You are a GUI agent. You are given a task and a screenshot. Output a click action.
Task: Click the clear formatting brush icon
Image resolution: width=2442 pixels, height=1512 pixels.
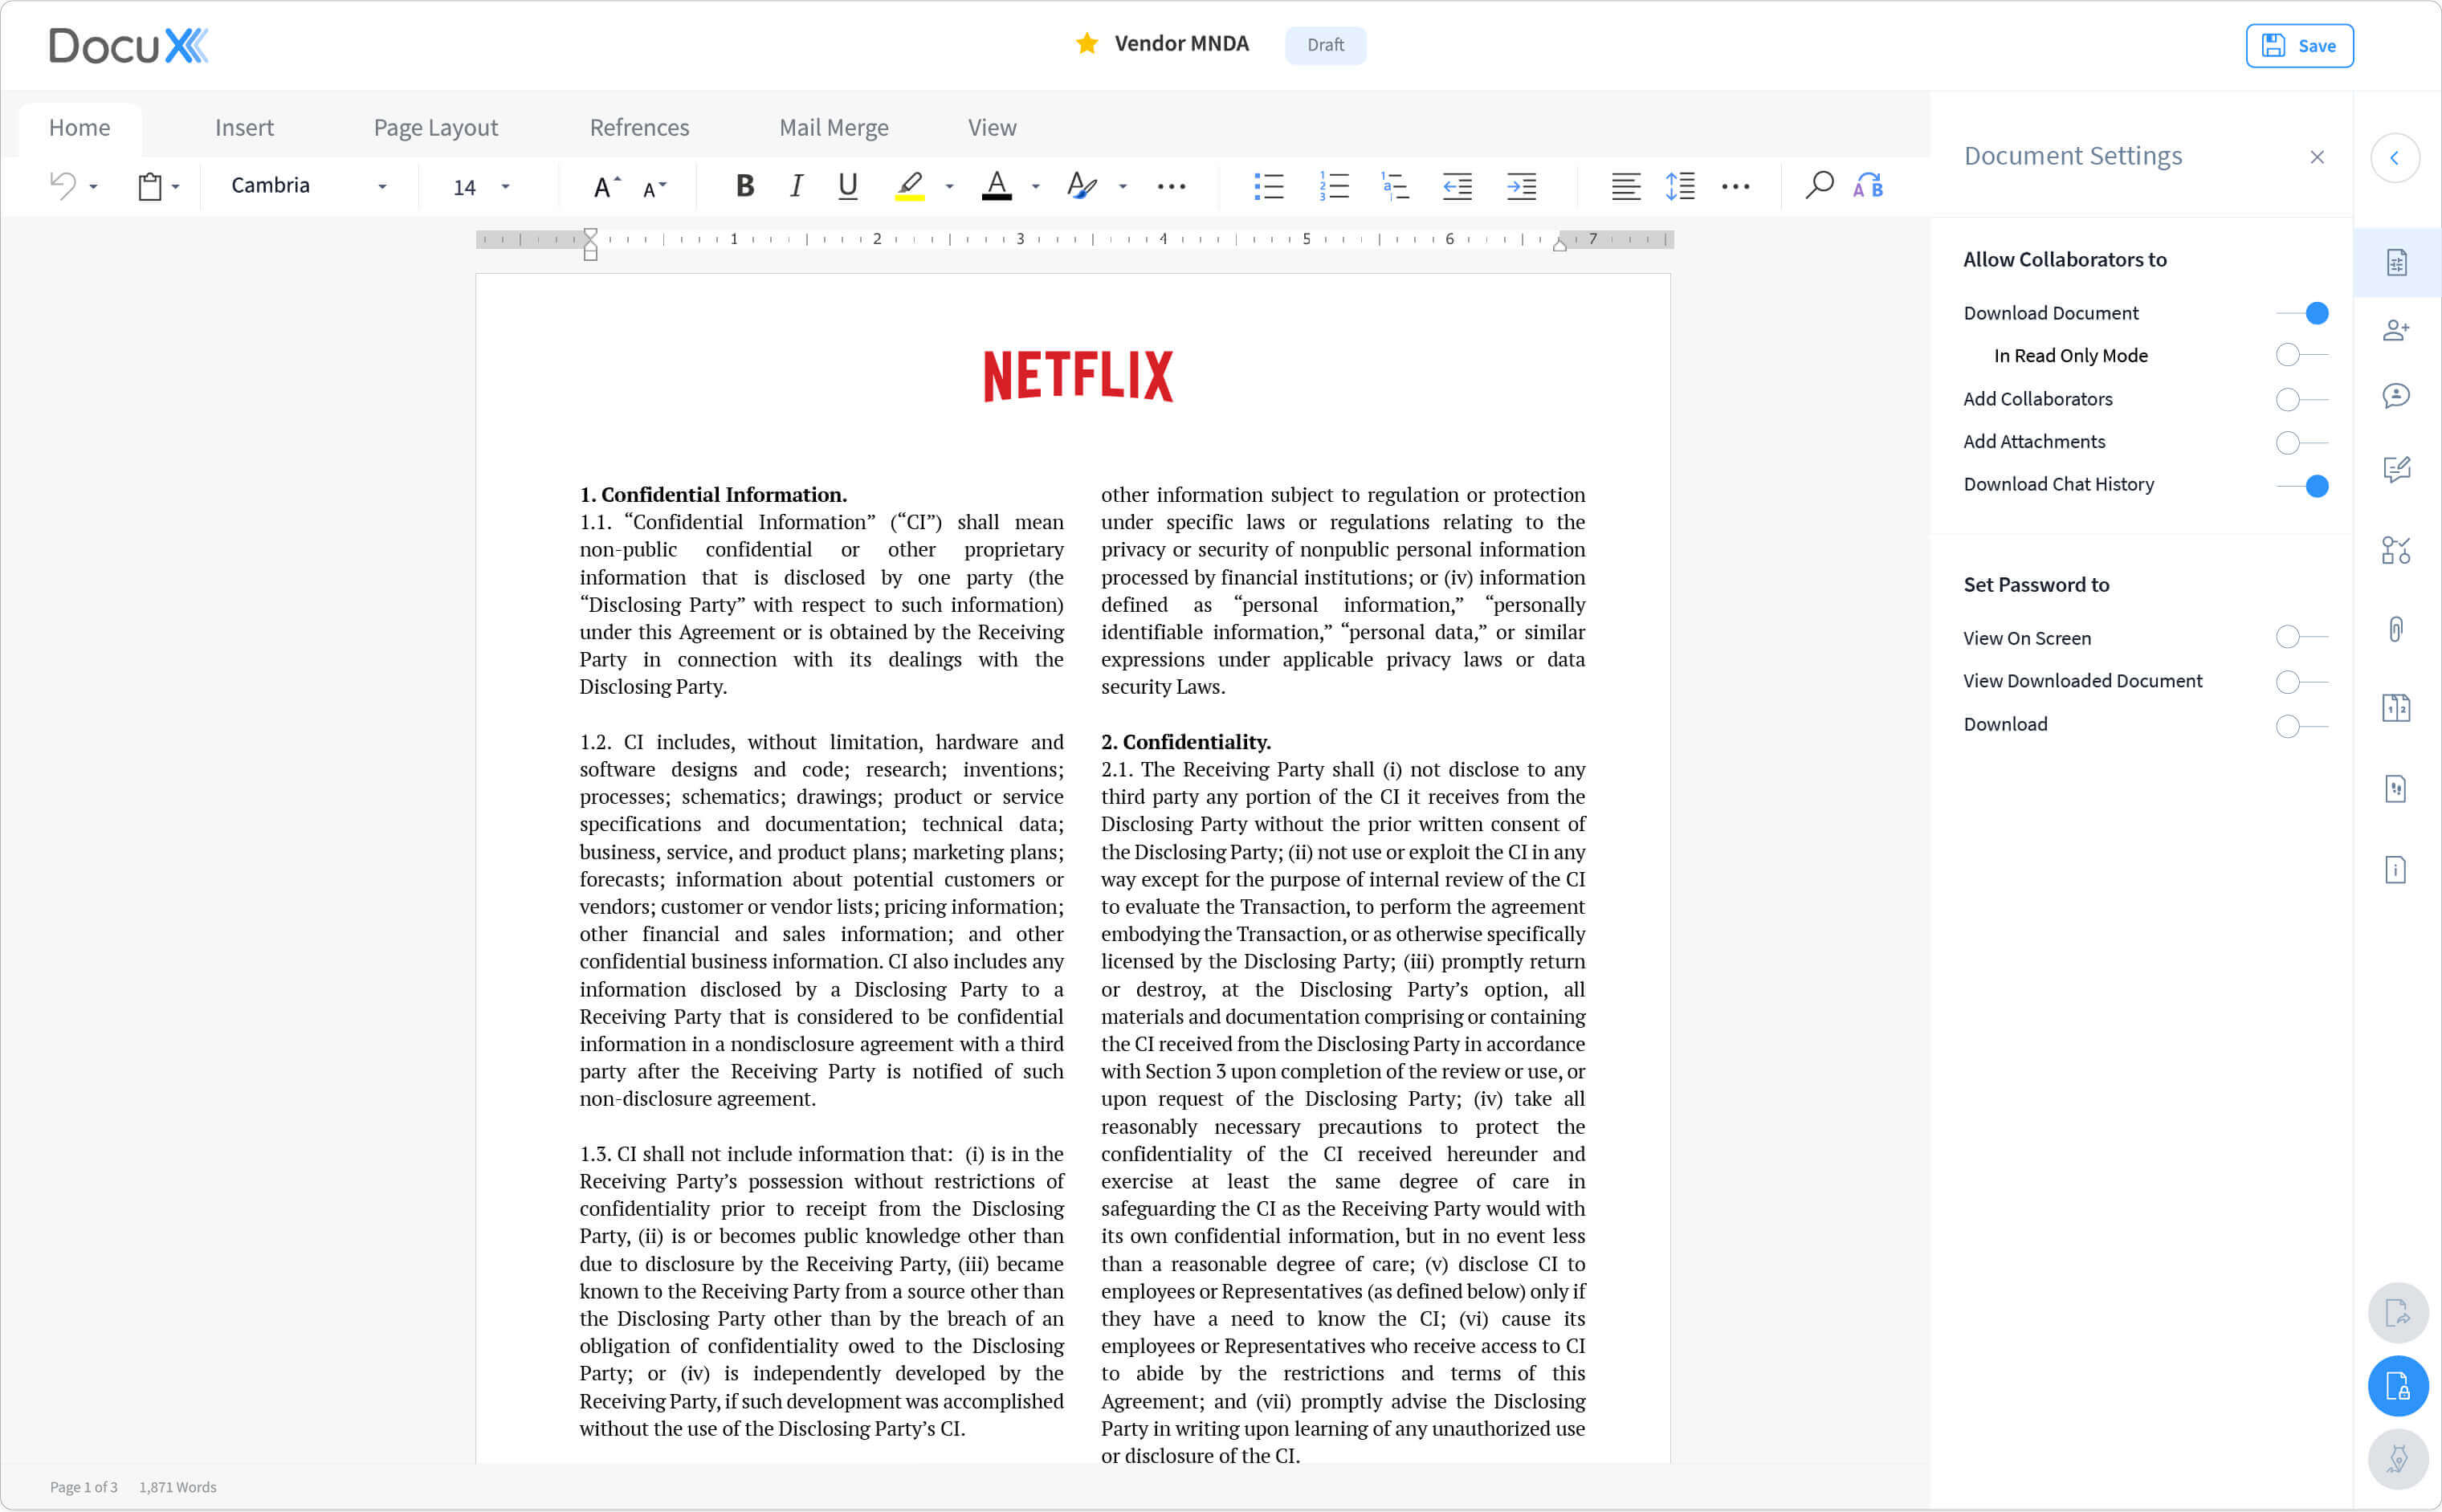[1082, 186]
